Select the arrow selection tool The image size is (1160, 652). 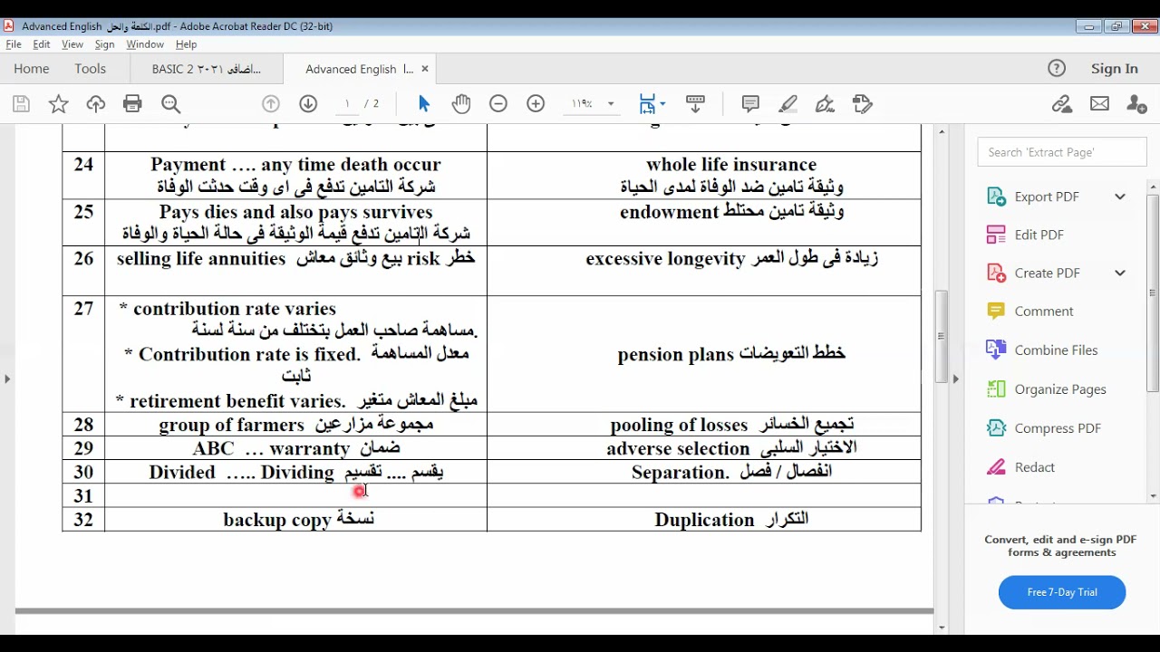pos(424,104)
